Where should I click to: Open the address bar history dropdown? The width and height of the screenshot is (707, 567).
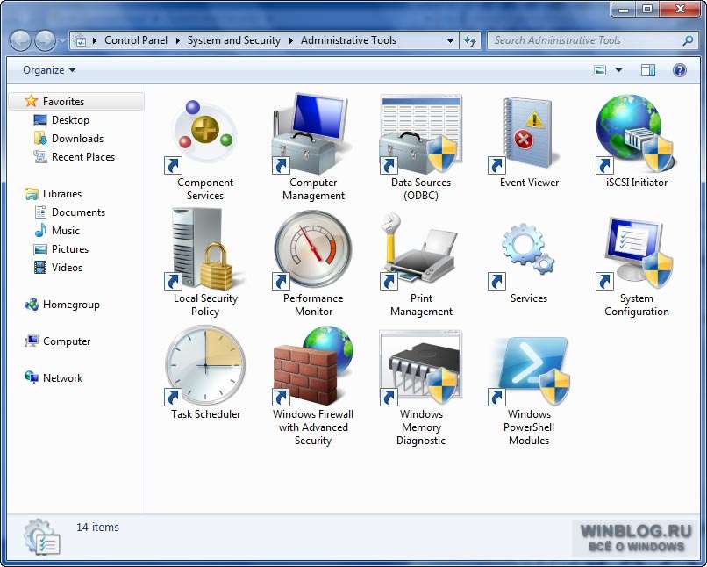pyautogui.click(x=450, y=41)
